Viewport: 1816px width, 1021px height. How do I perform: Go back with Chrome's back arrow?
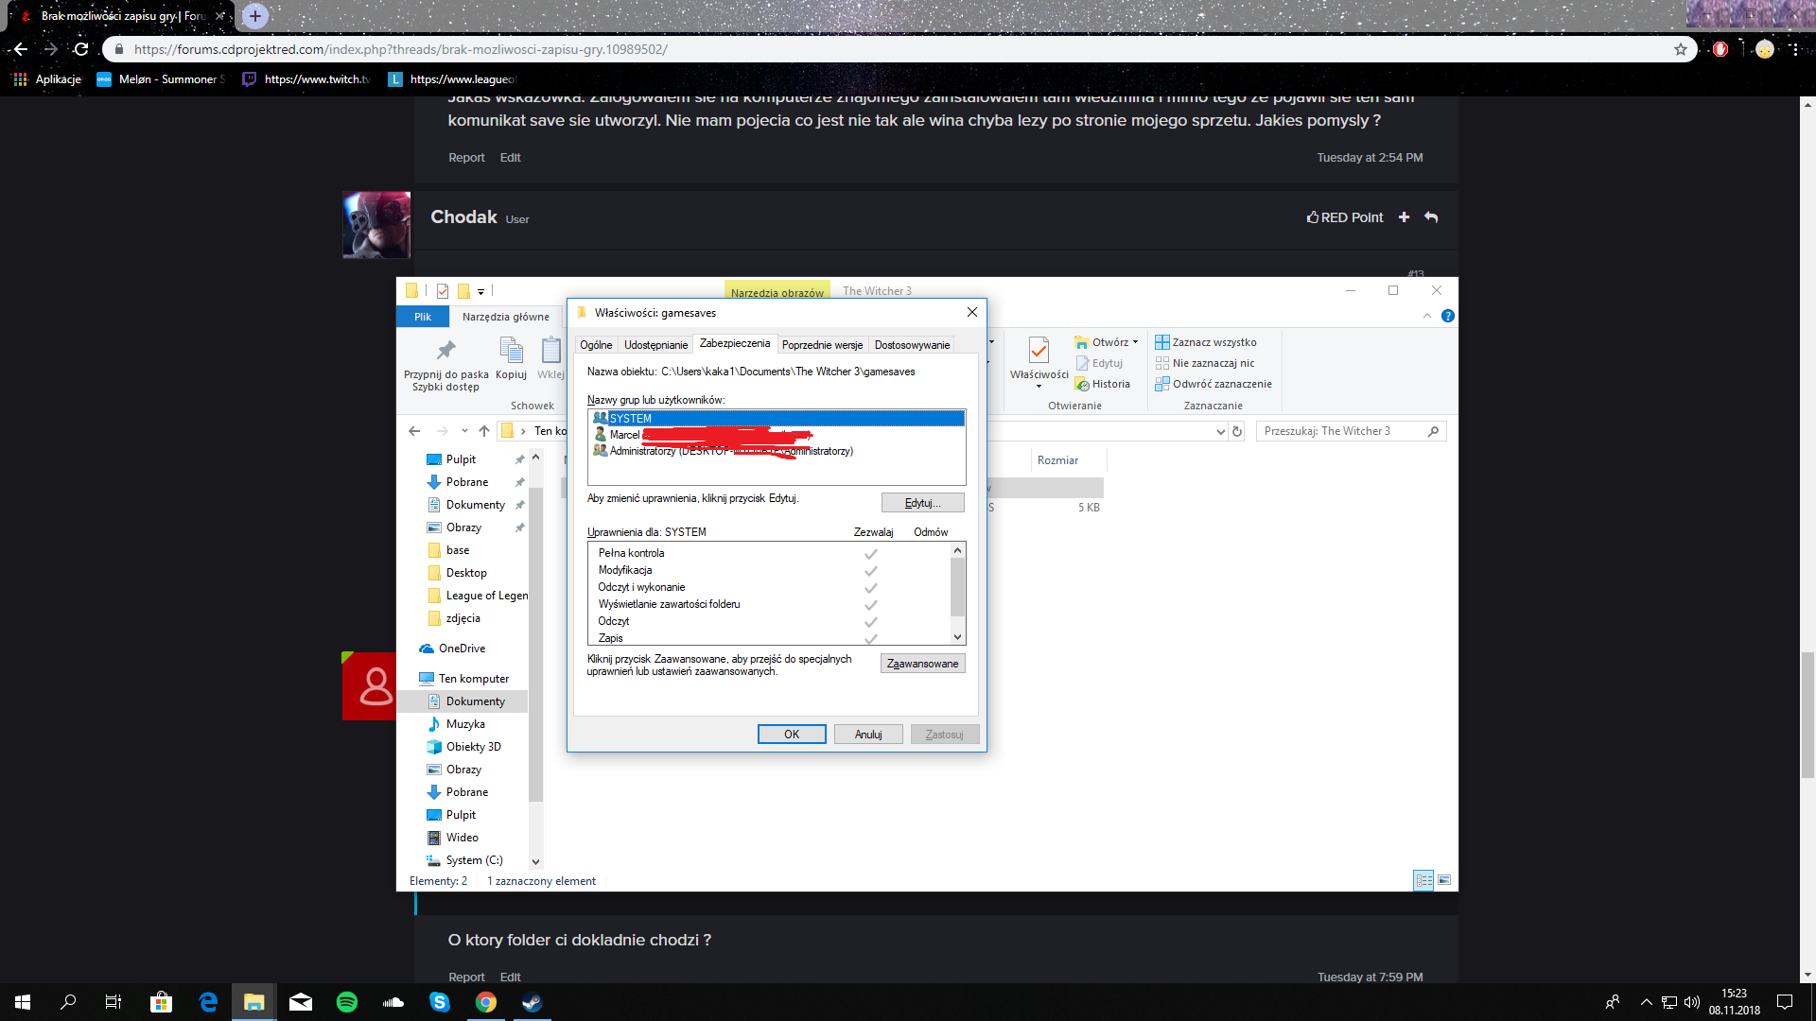coord(20,49)
